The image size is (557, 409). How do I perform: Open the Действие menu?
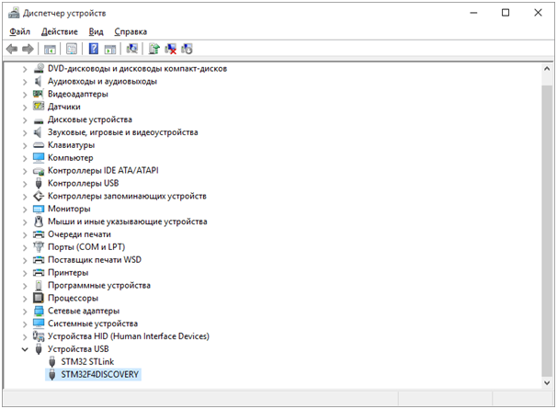pos(60,31)
